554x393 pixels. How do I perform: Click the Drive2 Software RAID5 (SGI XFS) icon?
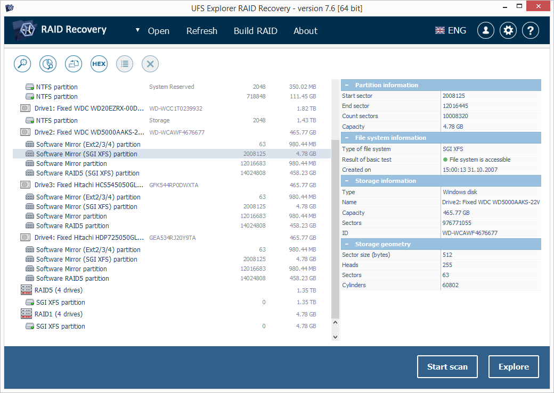[x=30, y=173]
